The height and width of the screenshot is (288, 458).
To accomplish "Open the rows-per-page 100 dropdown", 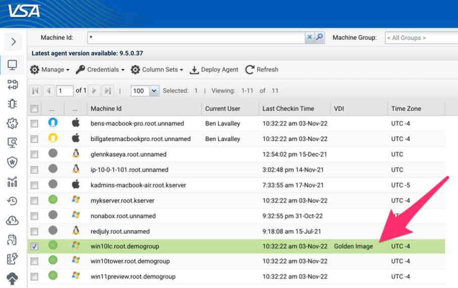I will pyautogui.click(x=154, y=91).
